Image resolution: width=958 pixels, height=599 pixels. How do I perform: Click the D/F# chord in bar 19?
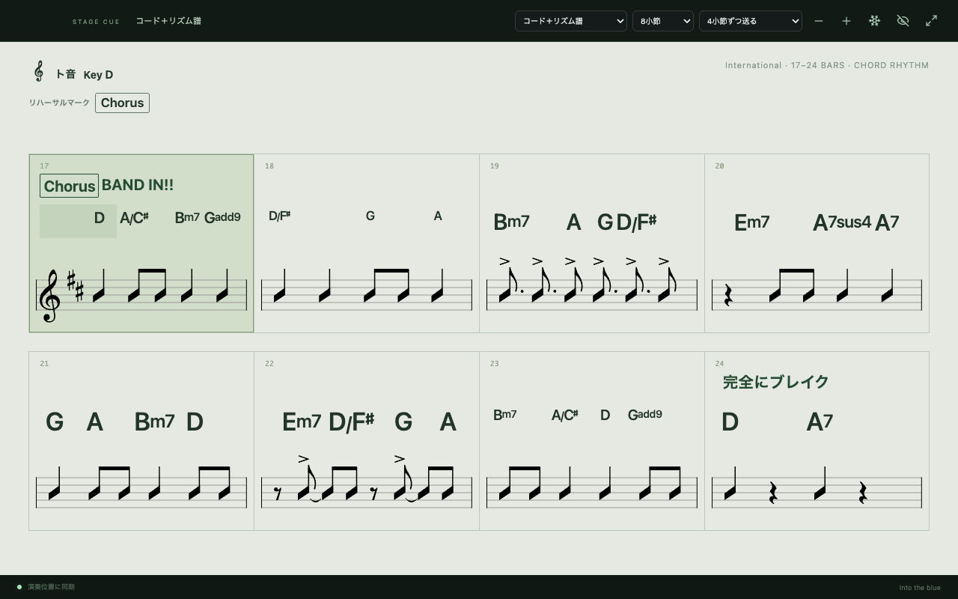[636, 222]
